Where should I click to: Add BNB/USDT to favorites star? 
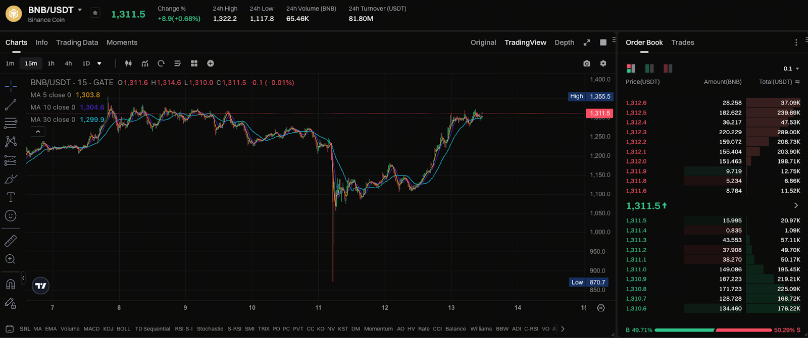pos(95,13)
